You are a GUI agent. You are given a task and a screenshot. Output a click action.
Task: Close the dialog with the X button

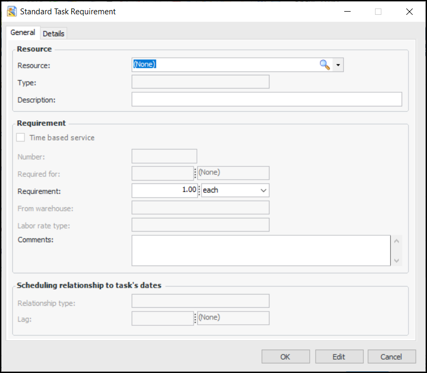(x=409, y=12)
